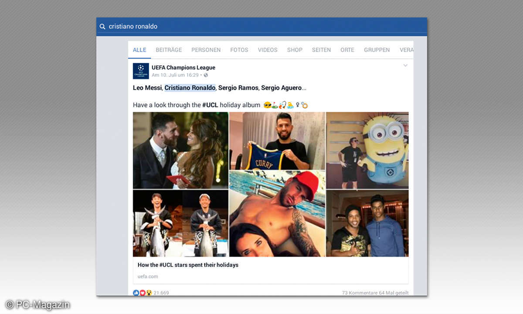Expand the post options chevron
The height and width of the screenshot is (314, 523).
click(x=405, y=66)
